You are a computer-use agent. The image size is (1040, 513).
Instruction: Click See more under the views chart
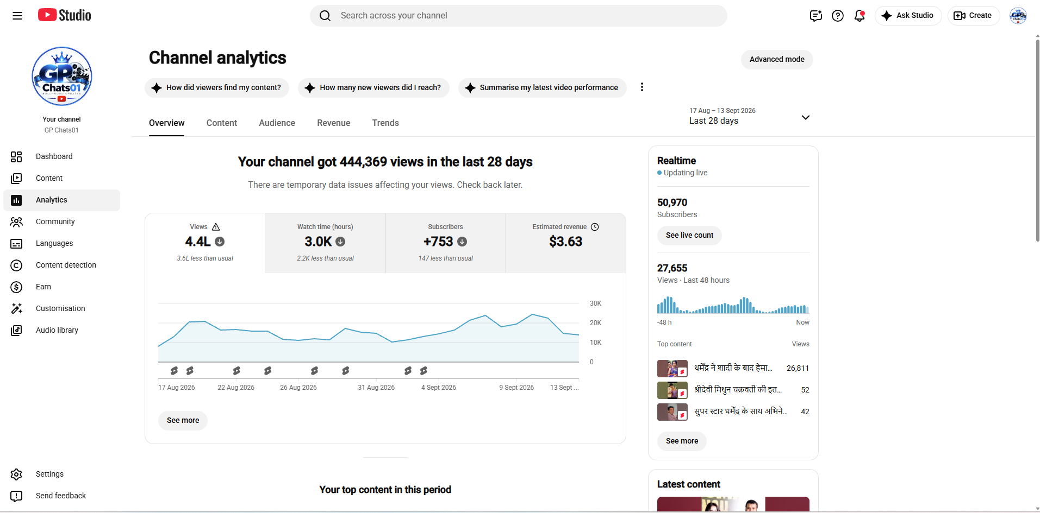[x=183, y=421]
